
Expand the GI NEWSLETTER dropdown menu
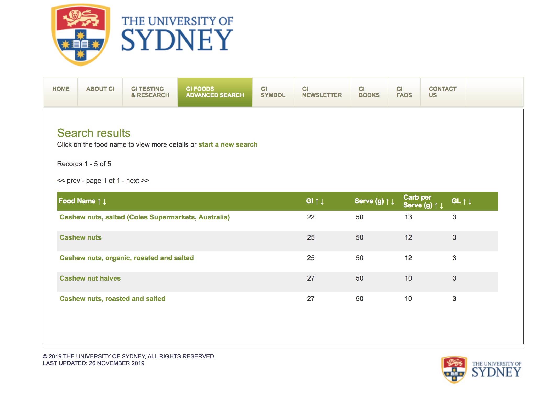(321, 91)
